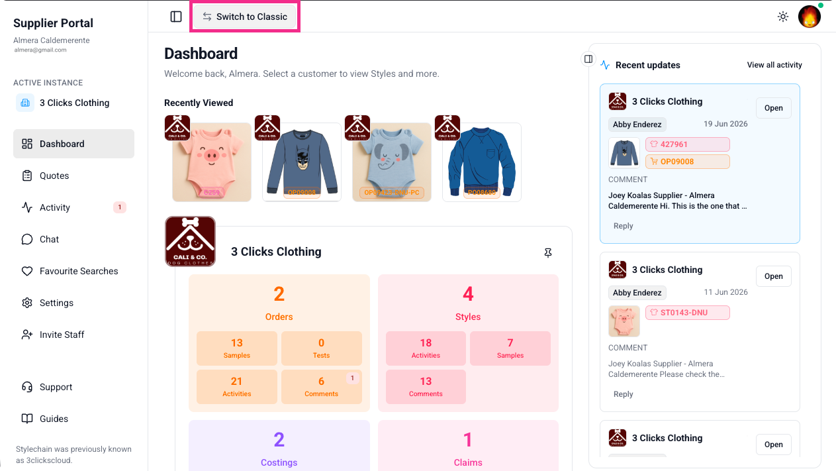Toggle the left sidebar panel icon
This screenshot has width=836, height=471.
(x=176, y=17)
